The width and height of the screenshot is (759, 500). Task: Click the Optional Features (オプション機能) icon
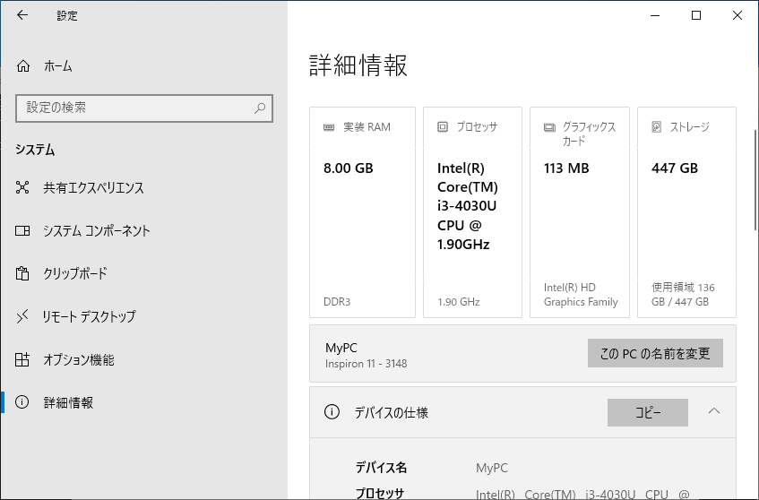23,360
